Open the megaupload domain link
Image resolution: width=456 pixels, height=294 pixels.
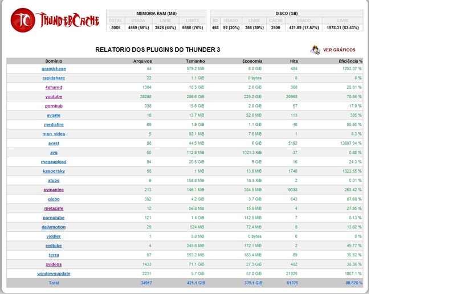click(54, 162)
